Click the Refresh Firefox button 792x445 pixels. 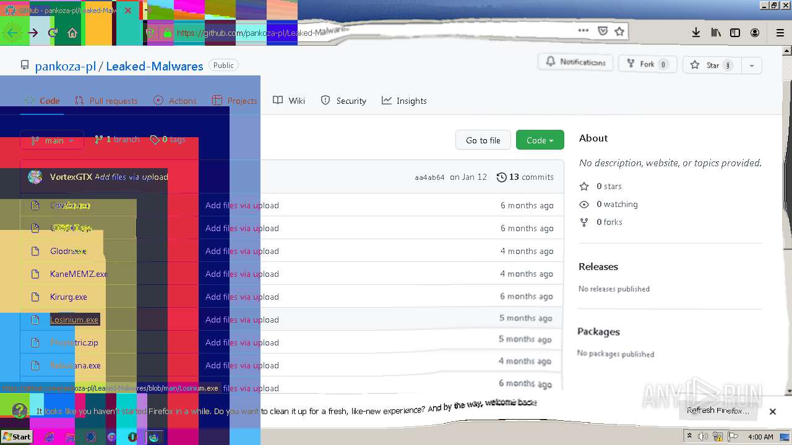tap(718, 411)
